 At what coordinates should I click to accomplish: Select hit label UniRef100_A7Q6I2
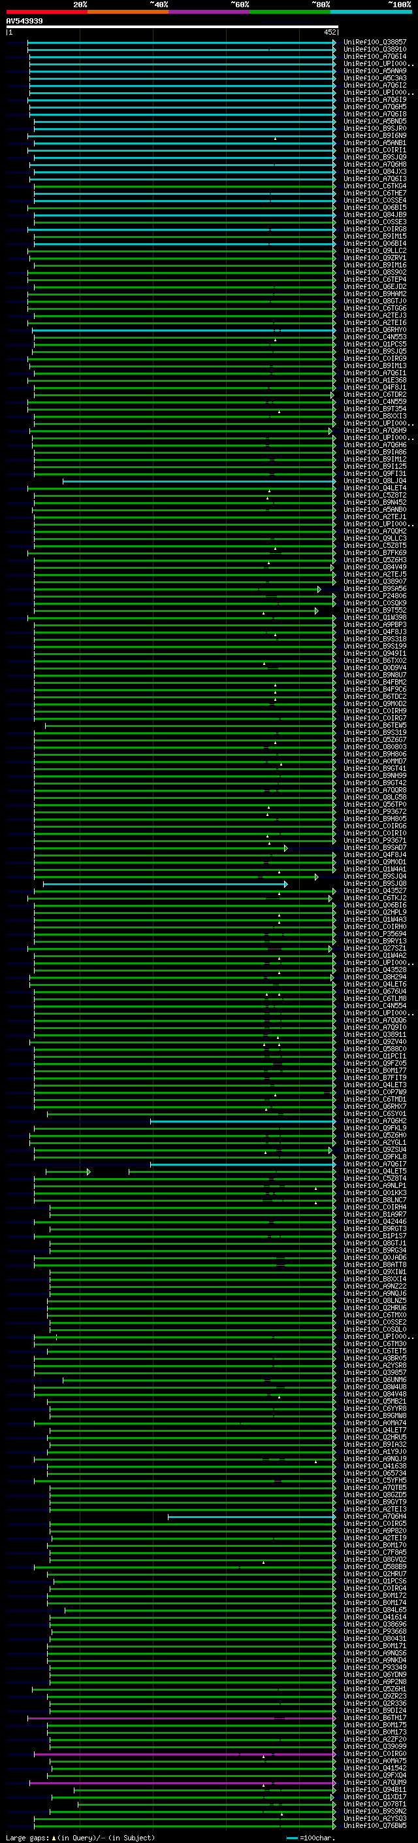tap(375, 85)
